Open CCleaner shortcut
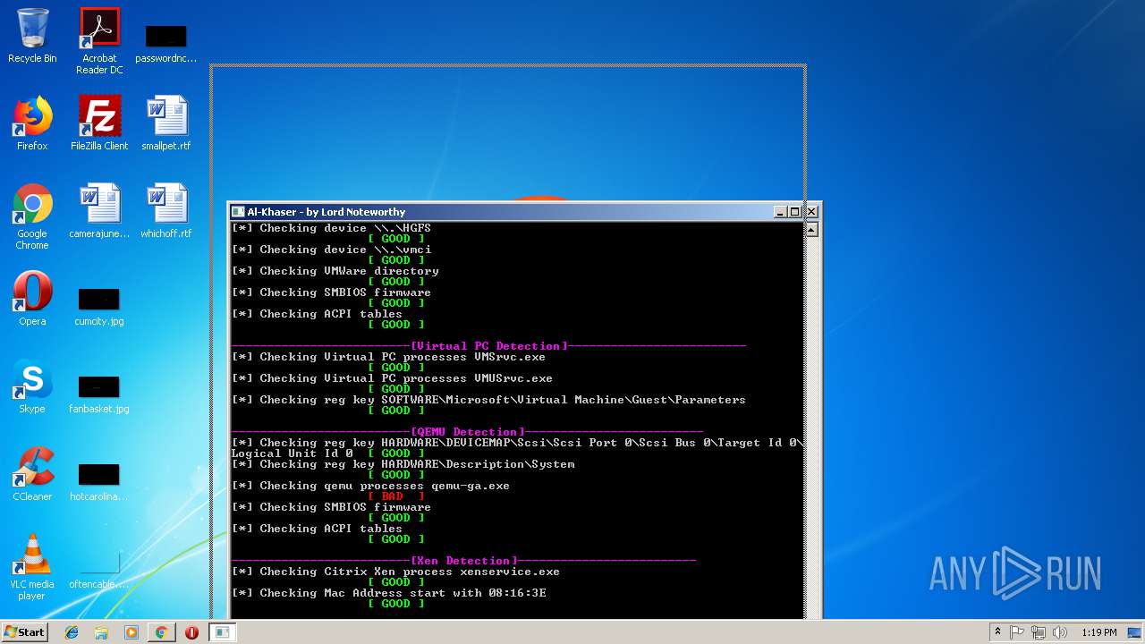Viewport: 1145px width, 644px height. click(32, 474)
